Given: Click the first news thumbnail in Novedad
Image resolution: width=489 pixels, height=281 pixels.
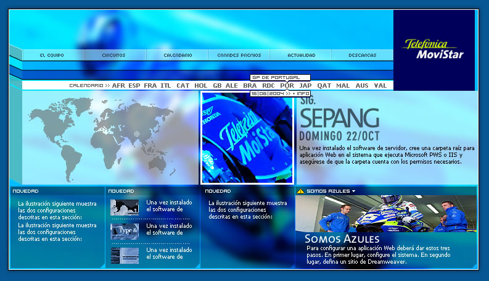Looking at the screenshot, I should coord(125,208).
